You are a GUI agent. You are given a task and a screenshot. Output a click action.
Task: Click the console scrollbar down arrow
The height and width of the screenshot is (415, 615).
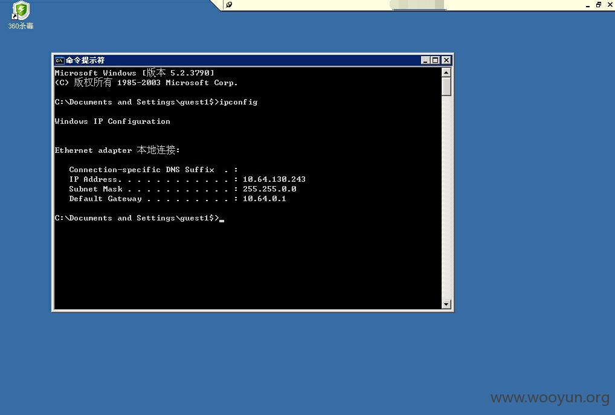(x=446, y=304)
